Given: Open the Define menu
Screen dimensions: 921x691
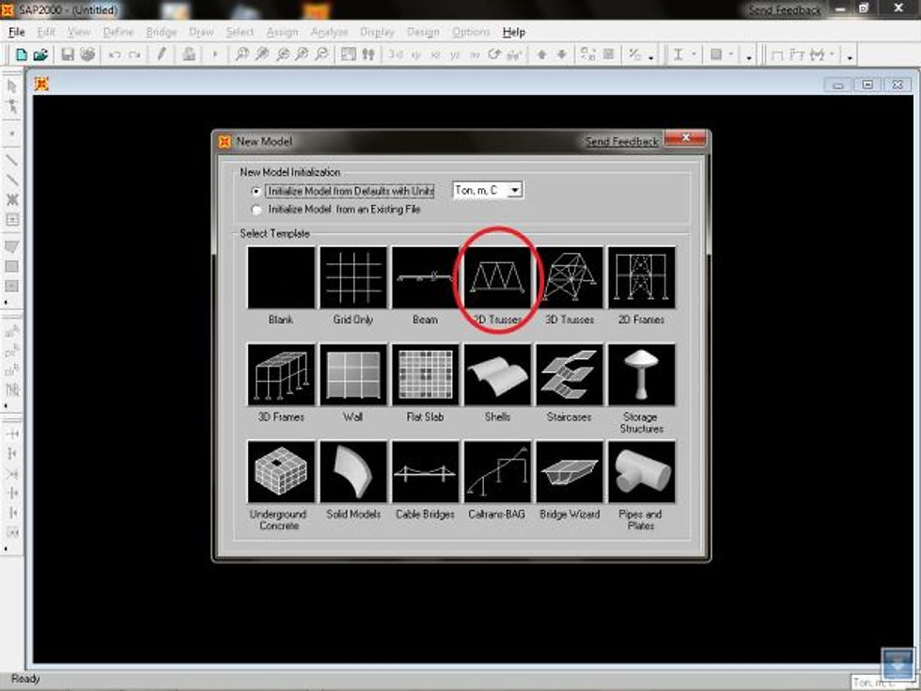Looking at the screenshot, I should click(x=118, y=32).
